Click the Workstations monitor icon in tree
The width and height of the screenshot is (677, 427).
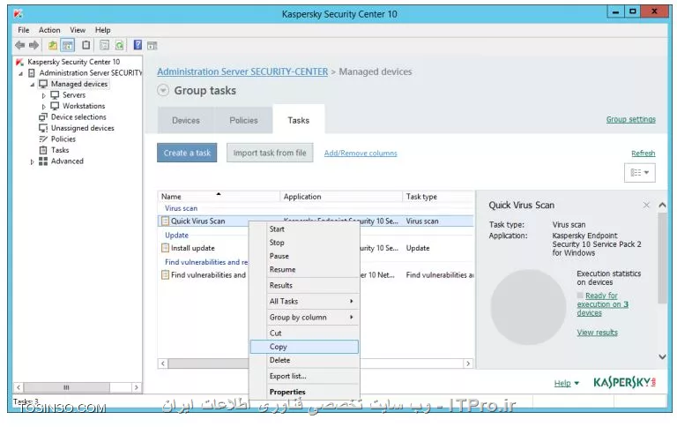[55, 106]
